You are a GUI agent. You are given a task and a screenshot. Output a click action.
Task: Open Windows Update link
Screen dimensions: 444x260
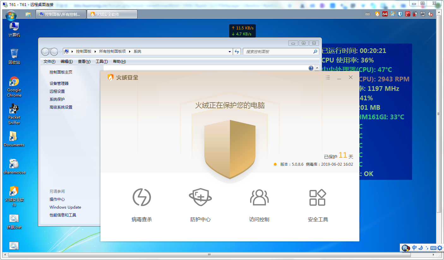pyautogui.click(x=65, y=207)
